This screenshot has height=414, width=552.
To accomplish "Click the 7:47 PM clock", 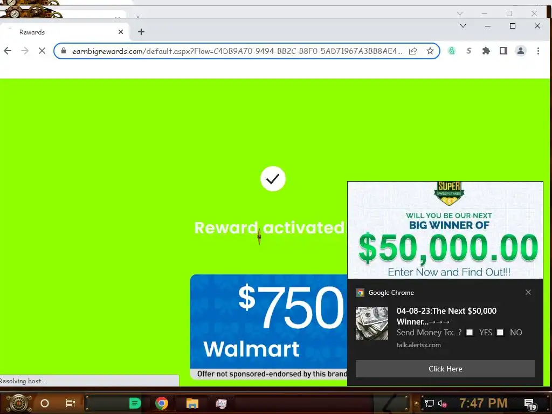I will pos(484,403).
